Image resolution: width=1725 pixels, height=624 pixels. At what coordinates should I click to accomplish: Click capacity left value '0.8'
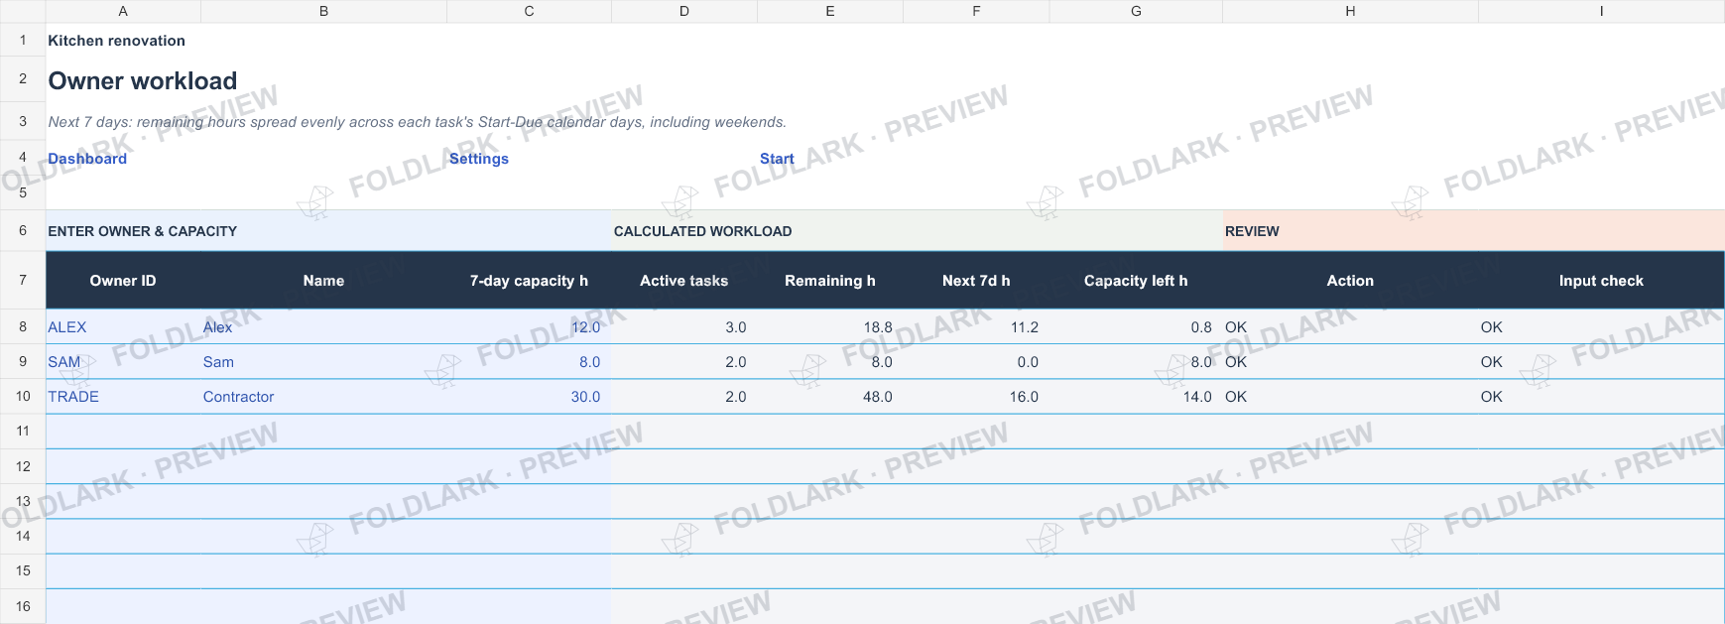1201,327
